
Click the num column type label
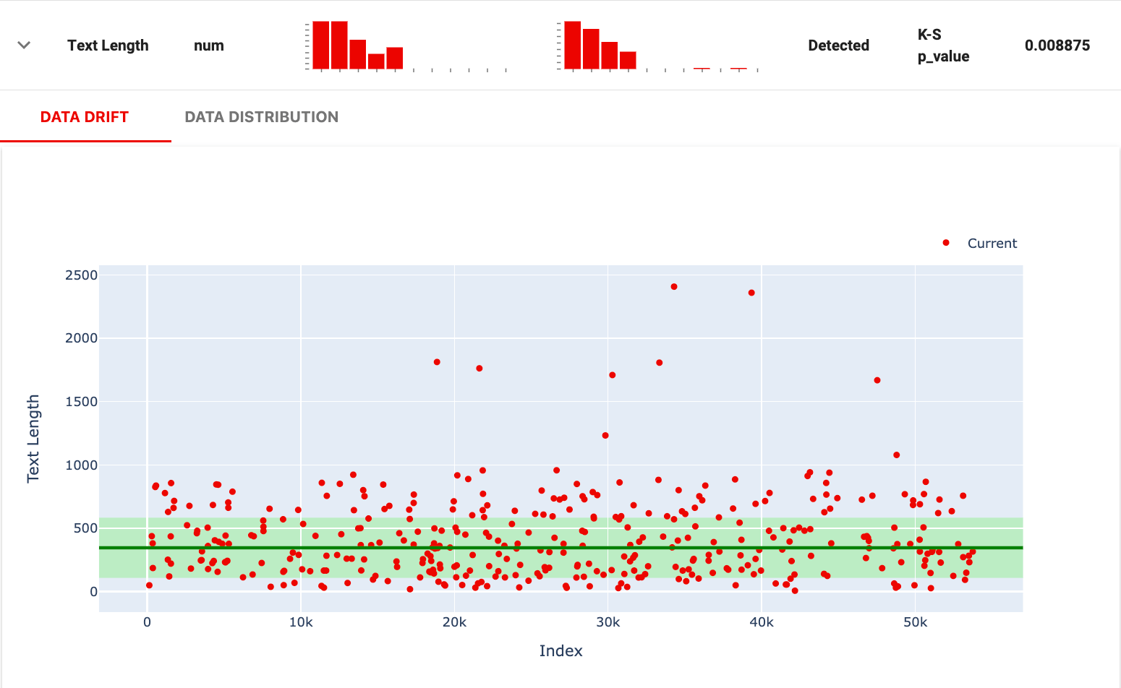click(208, 45)
